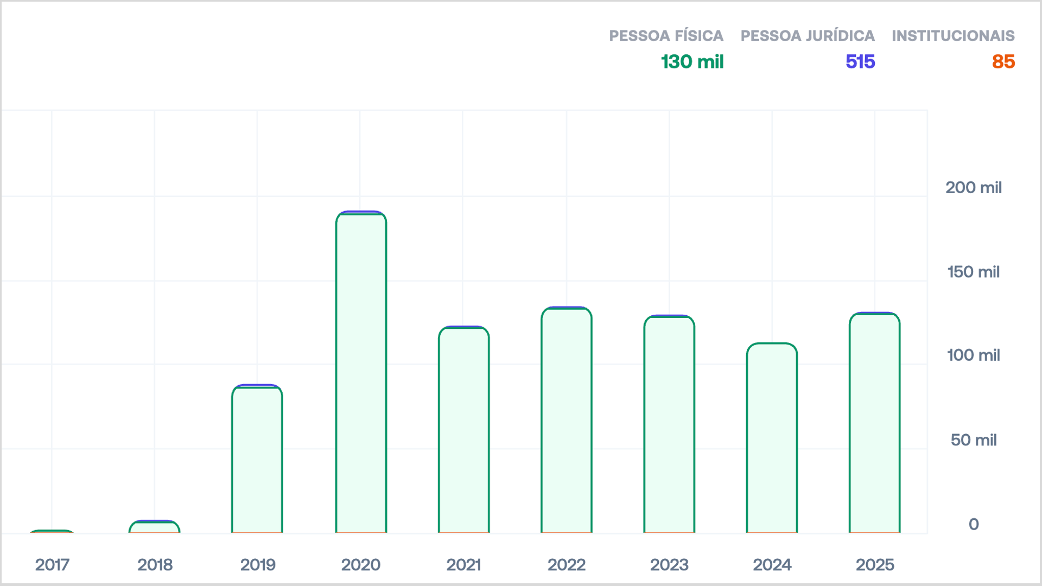This screenshot has height=586, width=1042.
Task: Click the green 130 mil value
Action: [692, 62]
